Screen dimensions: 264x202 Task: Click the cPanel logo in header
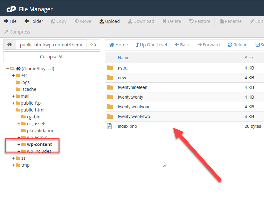(x=11, y=9)
